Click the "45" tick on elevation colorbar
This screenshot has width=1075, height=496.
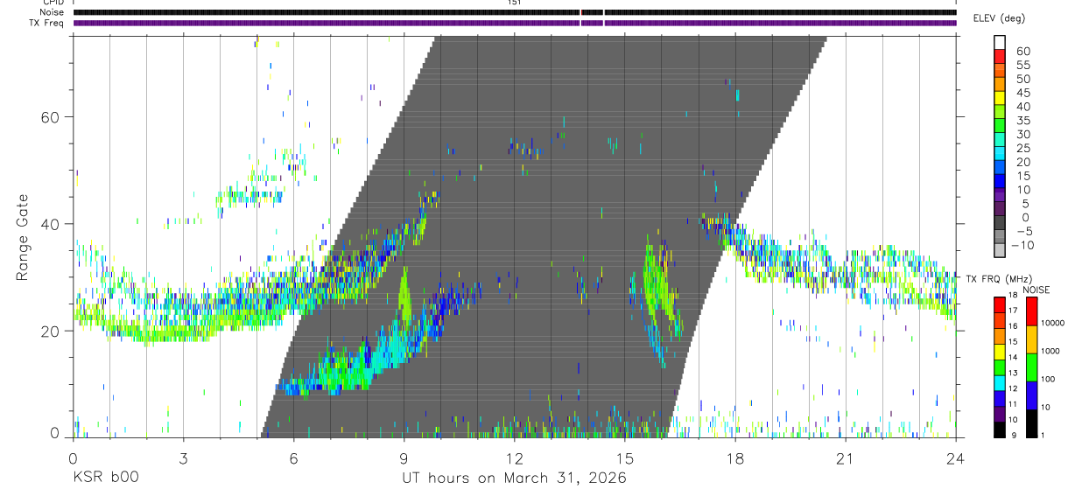pos(1023,93)
